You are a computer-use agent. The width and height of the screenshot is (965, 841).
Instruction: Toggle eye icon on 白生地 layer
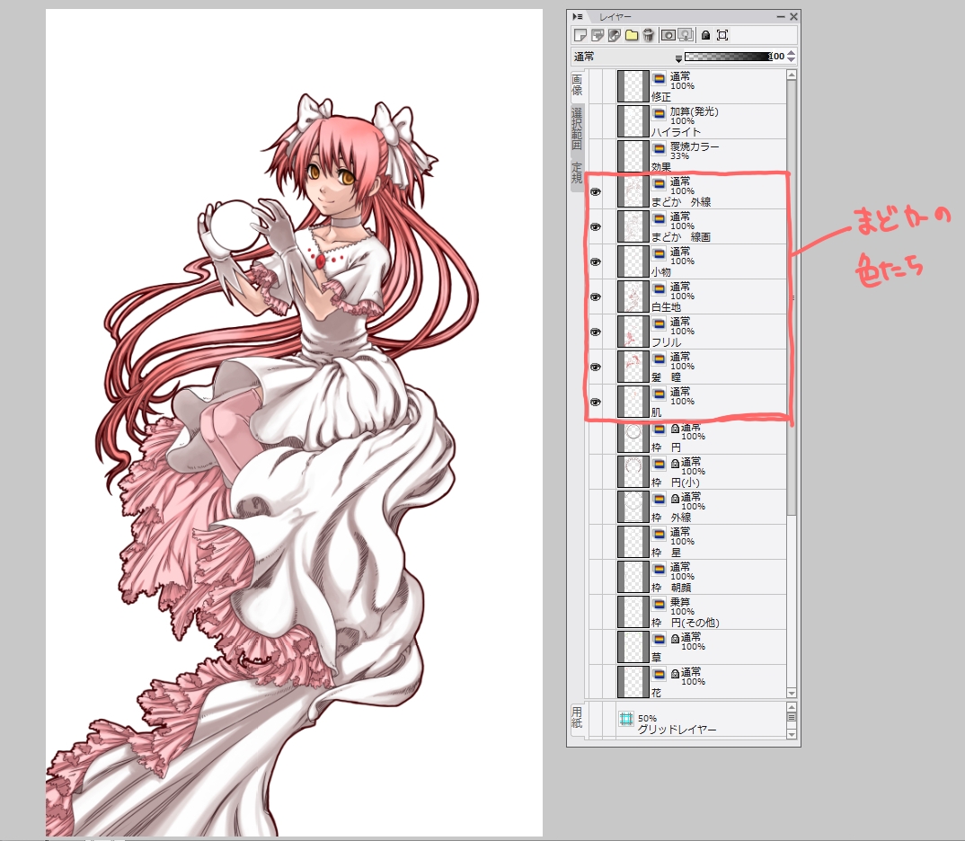595,297
